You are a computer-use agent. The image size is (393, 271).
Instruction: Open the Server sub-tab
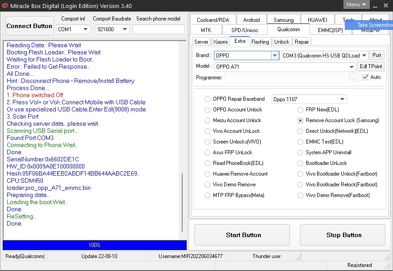(x=201, y=42)
